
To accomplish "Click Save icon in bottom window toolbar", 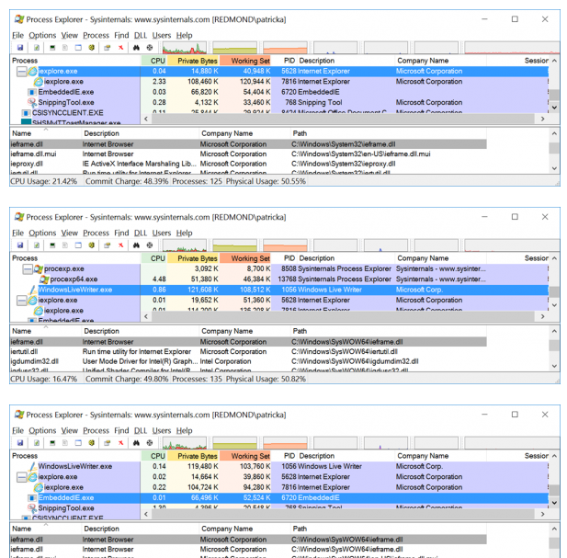I will click(20, 443).
